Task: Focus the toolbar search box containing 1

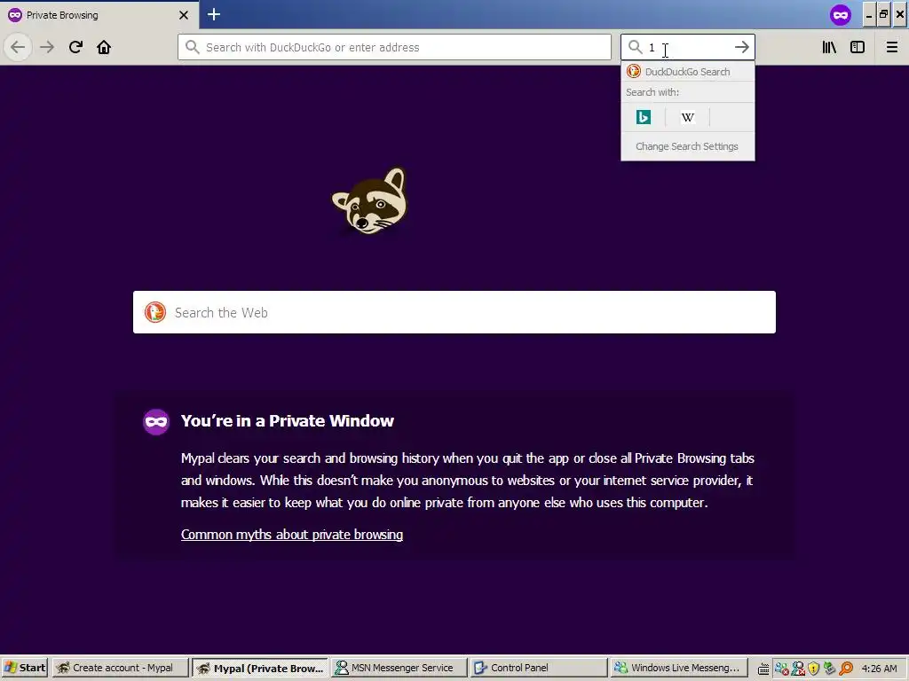Action: pos(687,47)
